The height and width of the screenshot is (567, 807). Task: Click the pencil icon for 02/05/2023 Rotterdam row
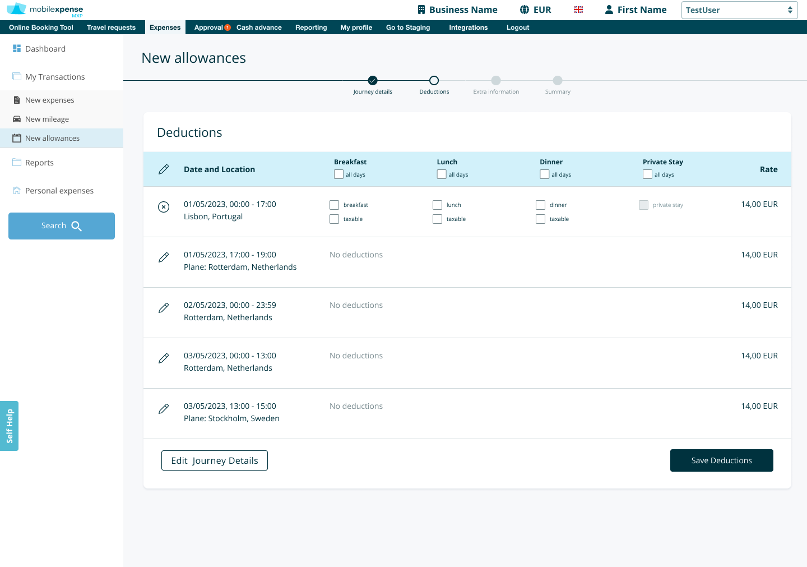point(164,308)
